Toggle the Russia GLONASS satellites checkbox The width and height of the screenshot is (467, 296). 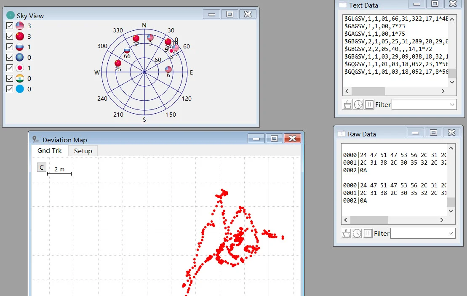pyautogui.click(x=10, y=47)
